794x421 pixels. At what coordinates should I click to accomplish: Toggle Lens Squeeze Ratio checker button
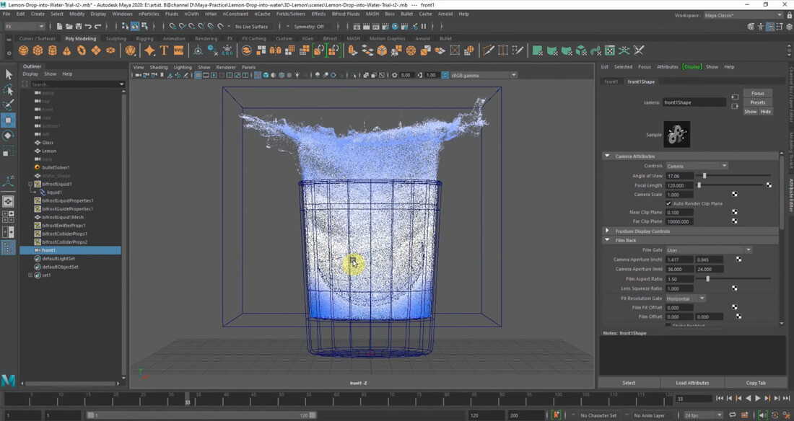pos(735,288)
